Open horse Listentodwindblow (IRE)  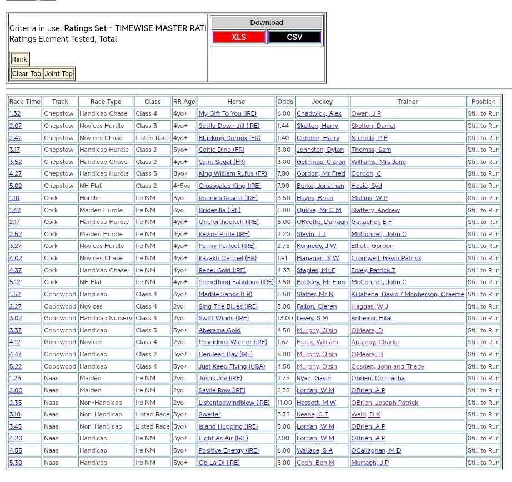[234, 403]
